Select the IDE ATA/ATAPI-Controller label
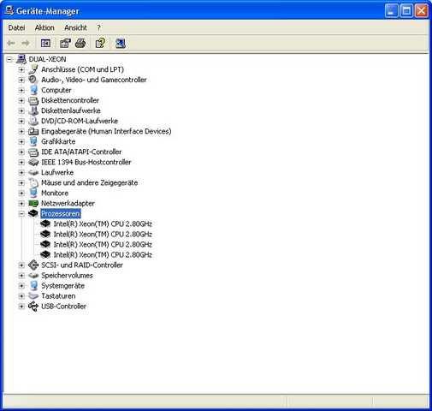The image size is (432, 411). [x=81, y=152]
